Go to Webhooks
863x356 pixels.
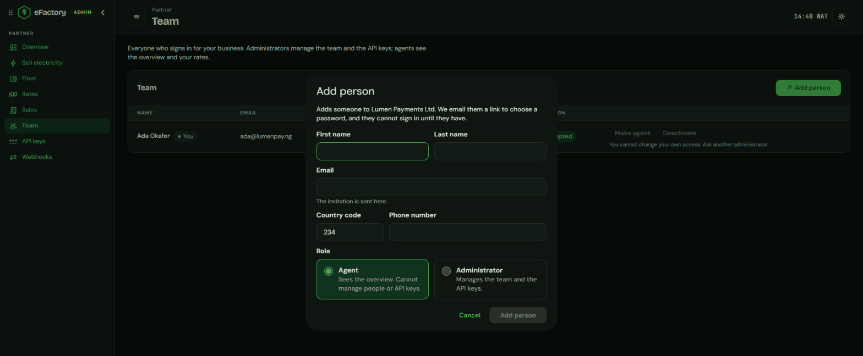(x=57, y=157)
